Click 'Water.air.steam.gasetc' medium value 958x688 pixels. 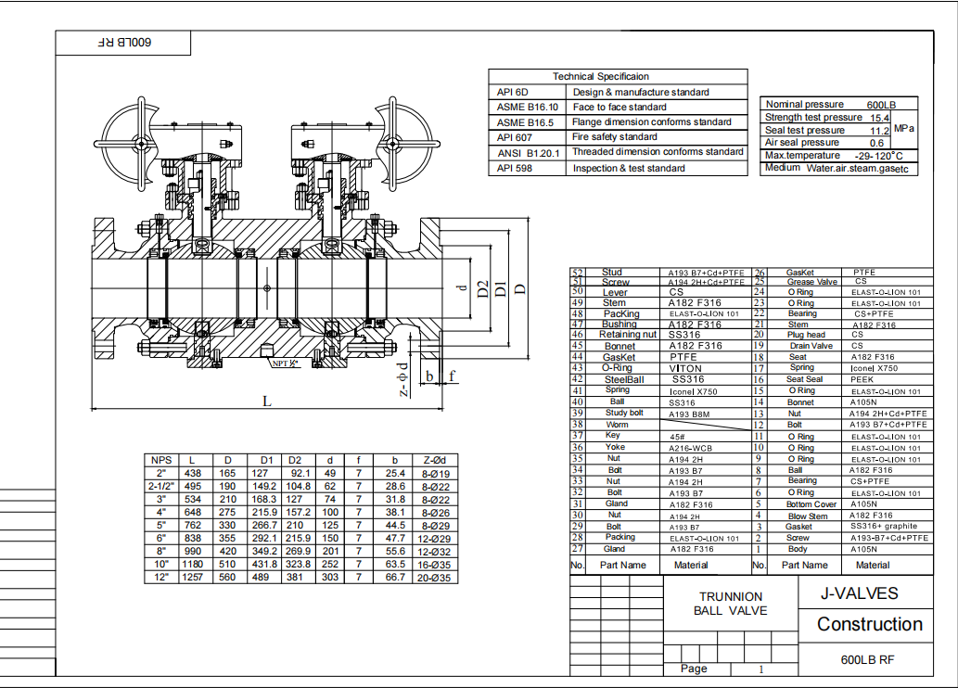coord(857,169)
